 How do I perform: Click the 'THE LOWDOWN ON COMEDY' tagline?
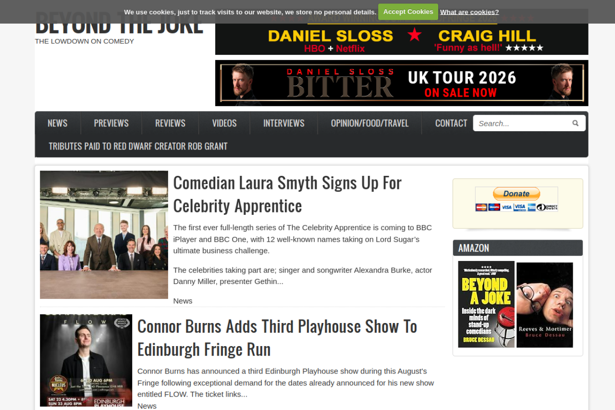85,41
